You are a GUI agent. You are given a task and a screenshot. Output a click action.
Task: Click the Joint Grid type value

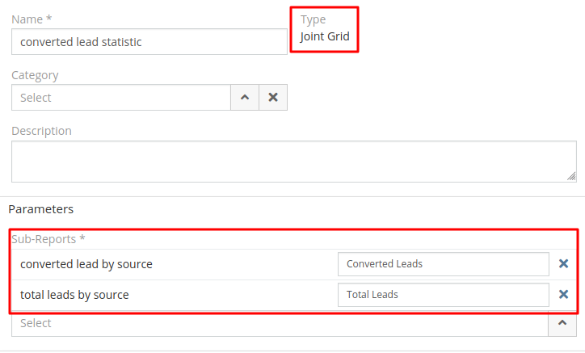[x=325, y=36]
